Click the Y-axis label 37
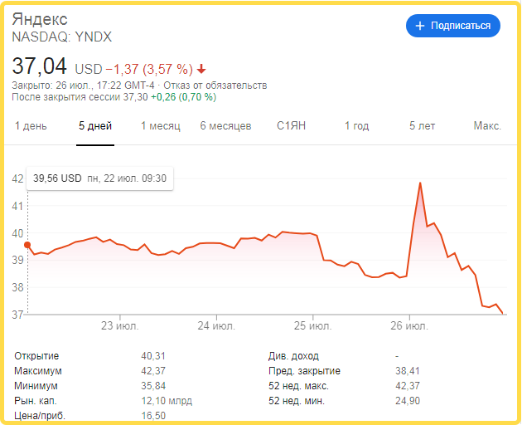522x425 pixels. (x=17, y=315)
